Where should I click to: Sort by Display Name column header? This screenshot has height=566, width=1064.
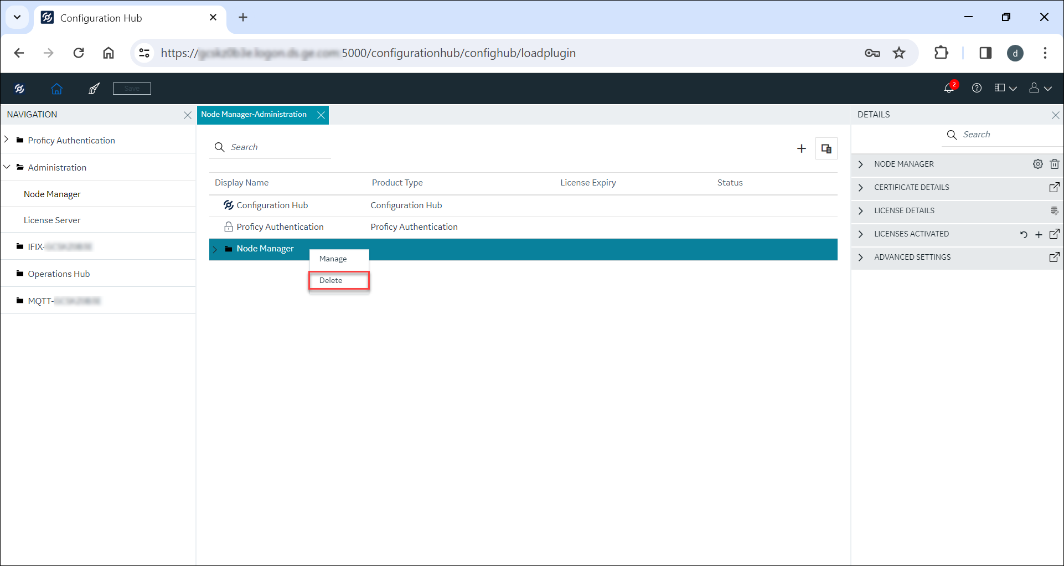[x=241, y=183]
